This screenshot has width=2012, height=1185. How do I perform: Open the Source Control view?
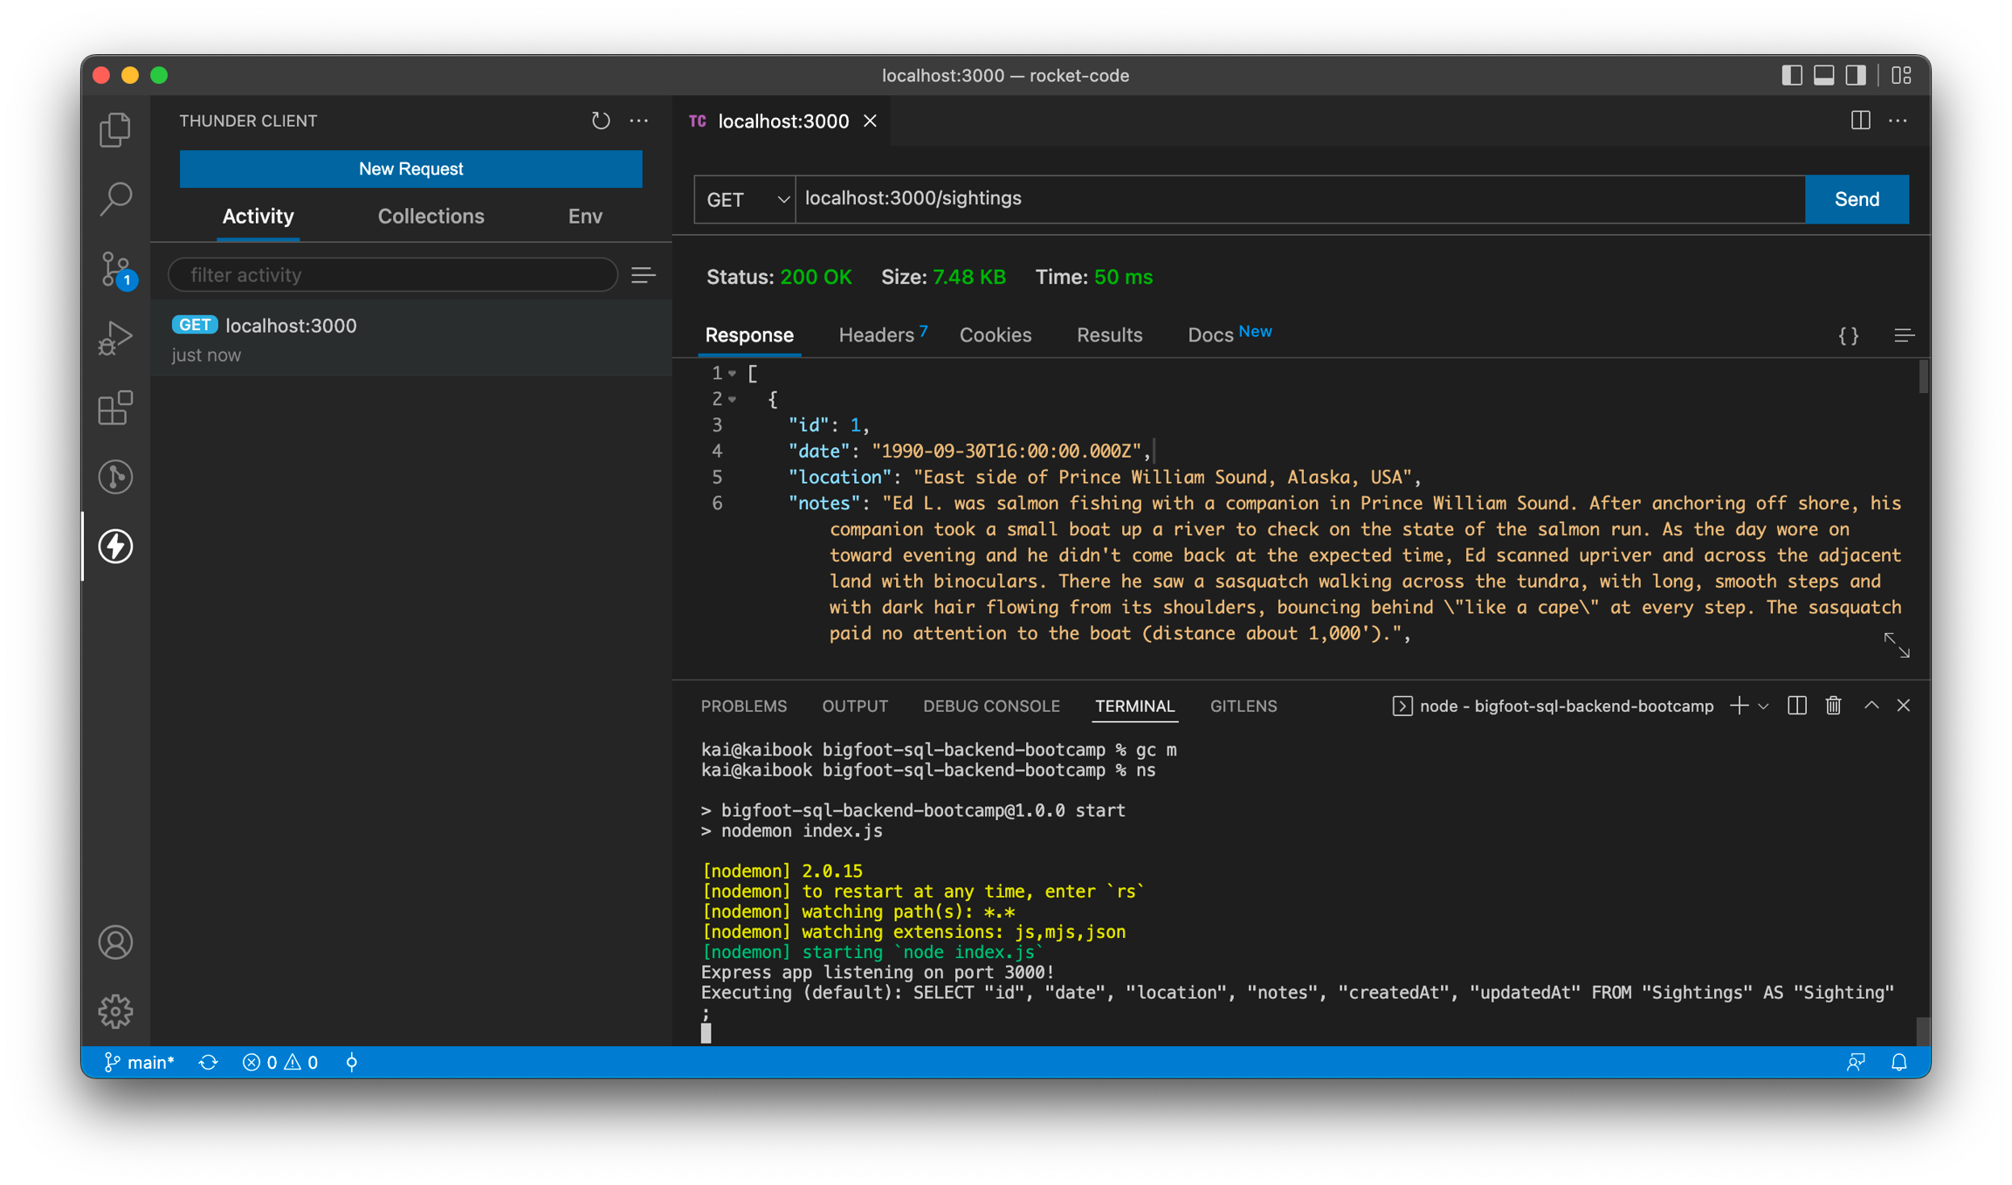pos(115,268)
